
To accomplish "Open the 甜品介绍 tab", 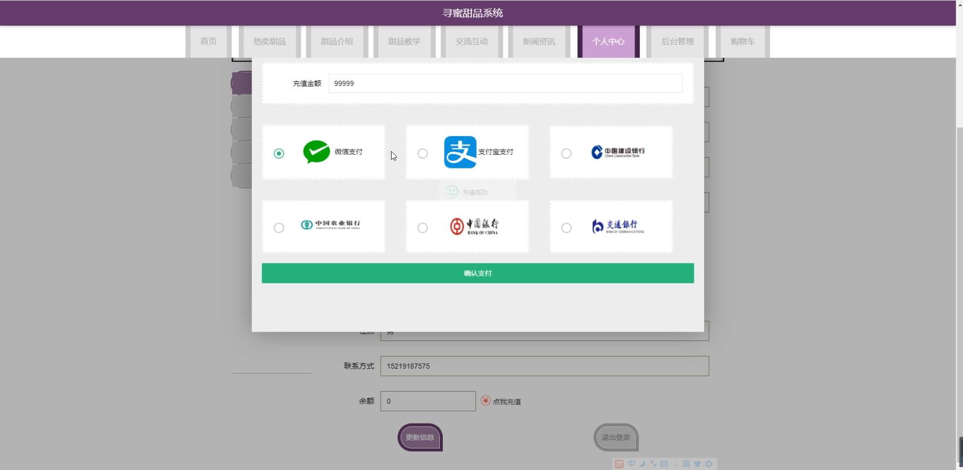I will [337, 41].
